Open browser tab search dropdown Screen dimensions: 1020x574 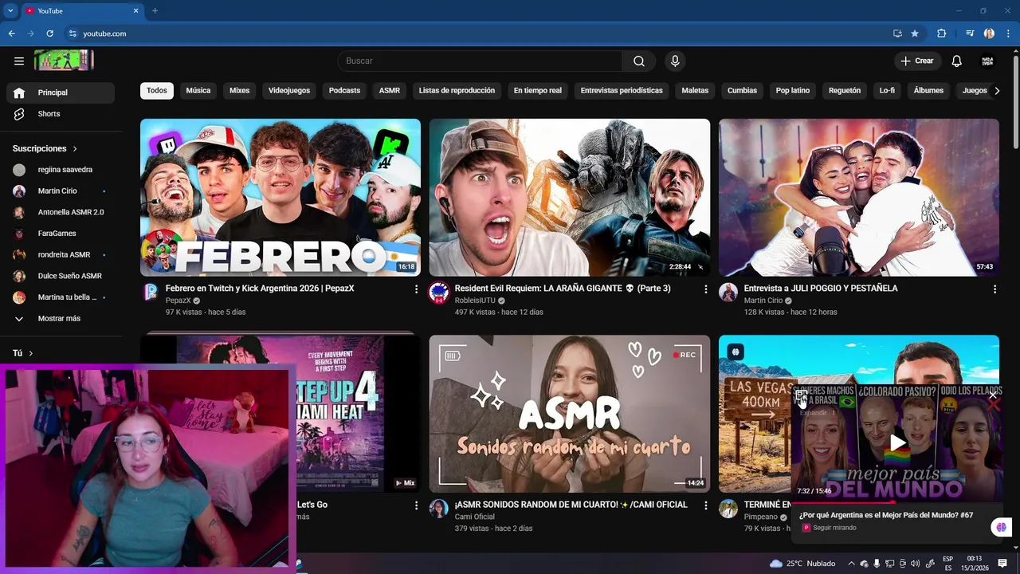pyautogui.click(x=10, y=10)
